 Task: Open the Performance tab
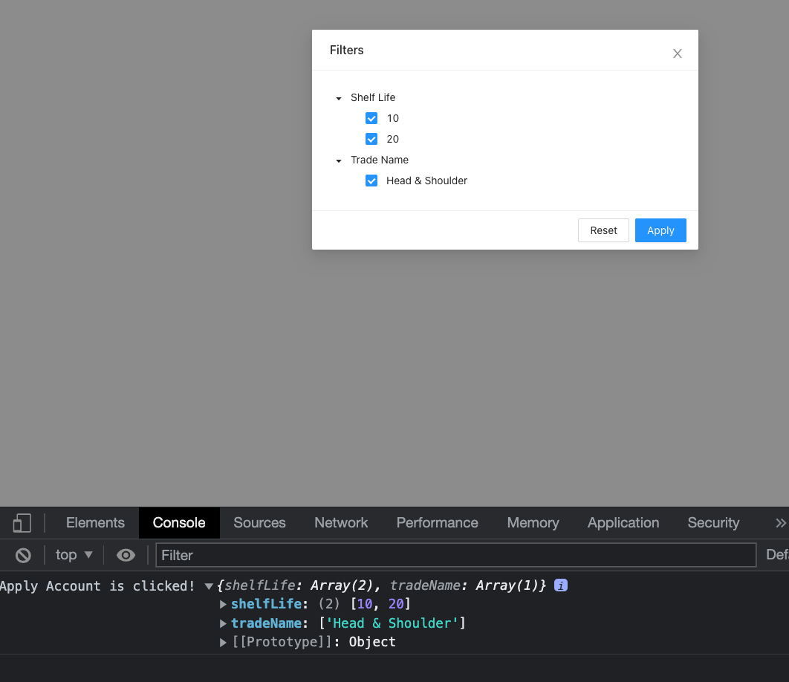438,522
